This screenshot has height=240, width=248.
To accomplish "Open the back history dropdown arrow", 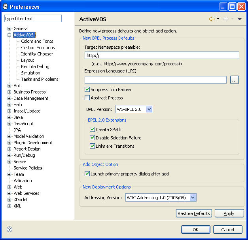I will click(x=218, y=19).
